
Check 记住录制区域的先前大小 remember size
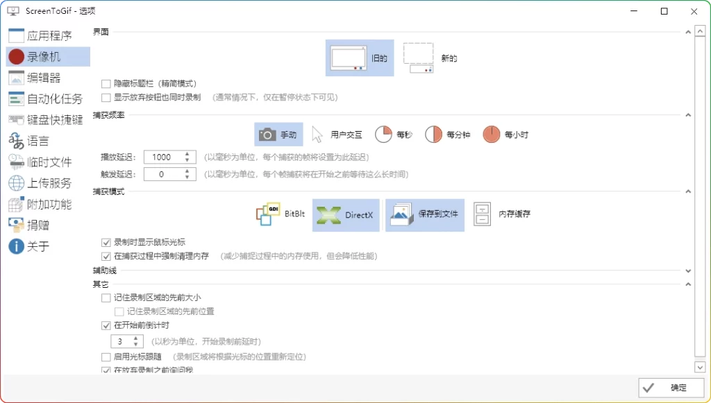106,297
